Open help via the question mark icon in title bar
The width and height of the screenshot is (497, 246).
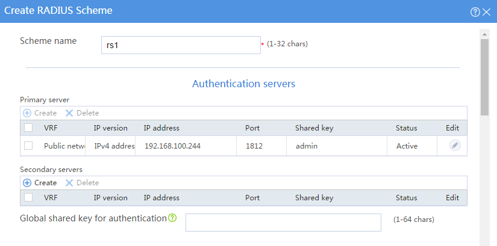475,12
